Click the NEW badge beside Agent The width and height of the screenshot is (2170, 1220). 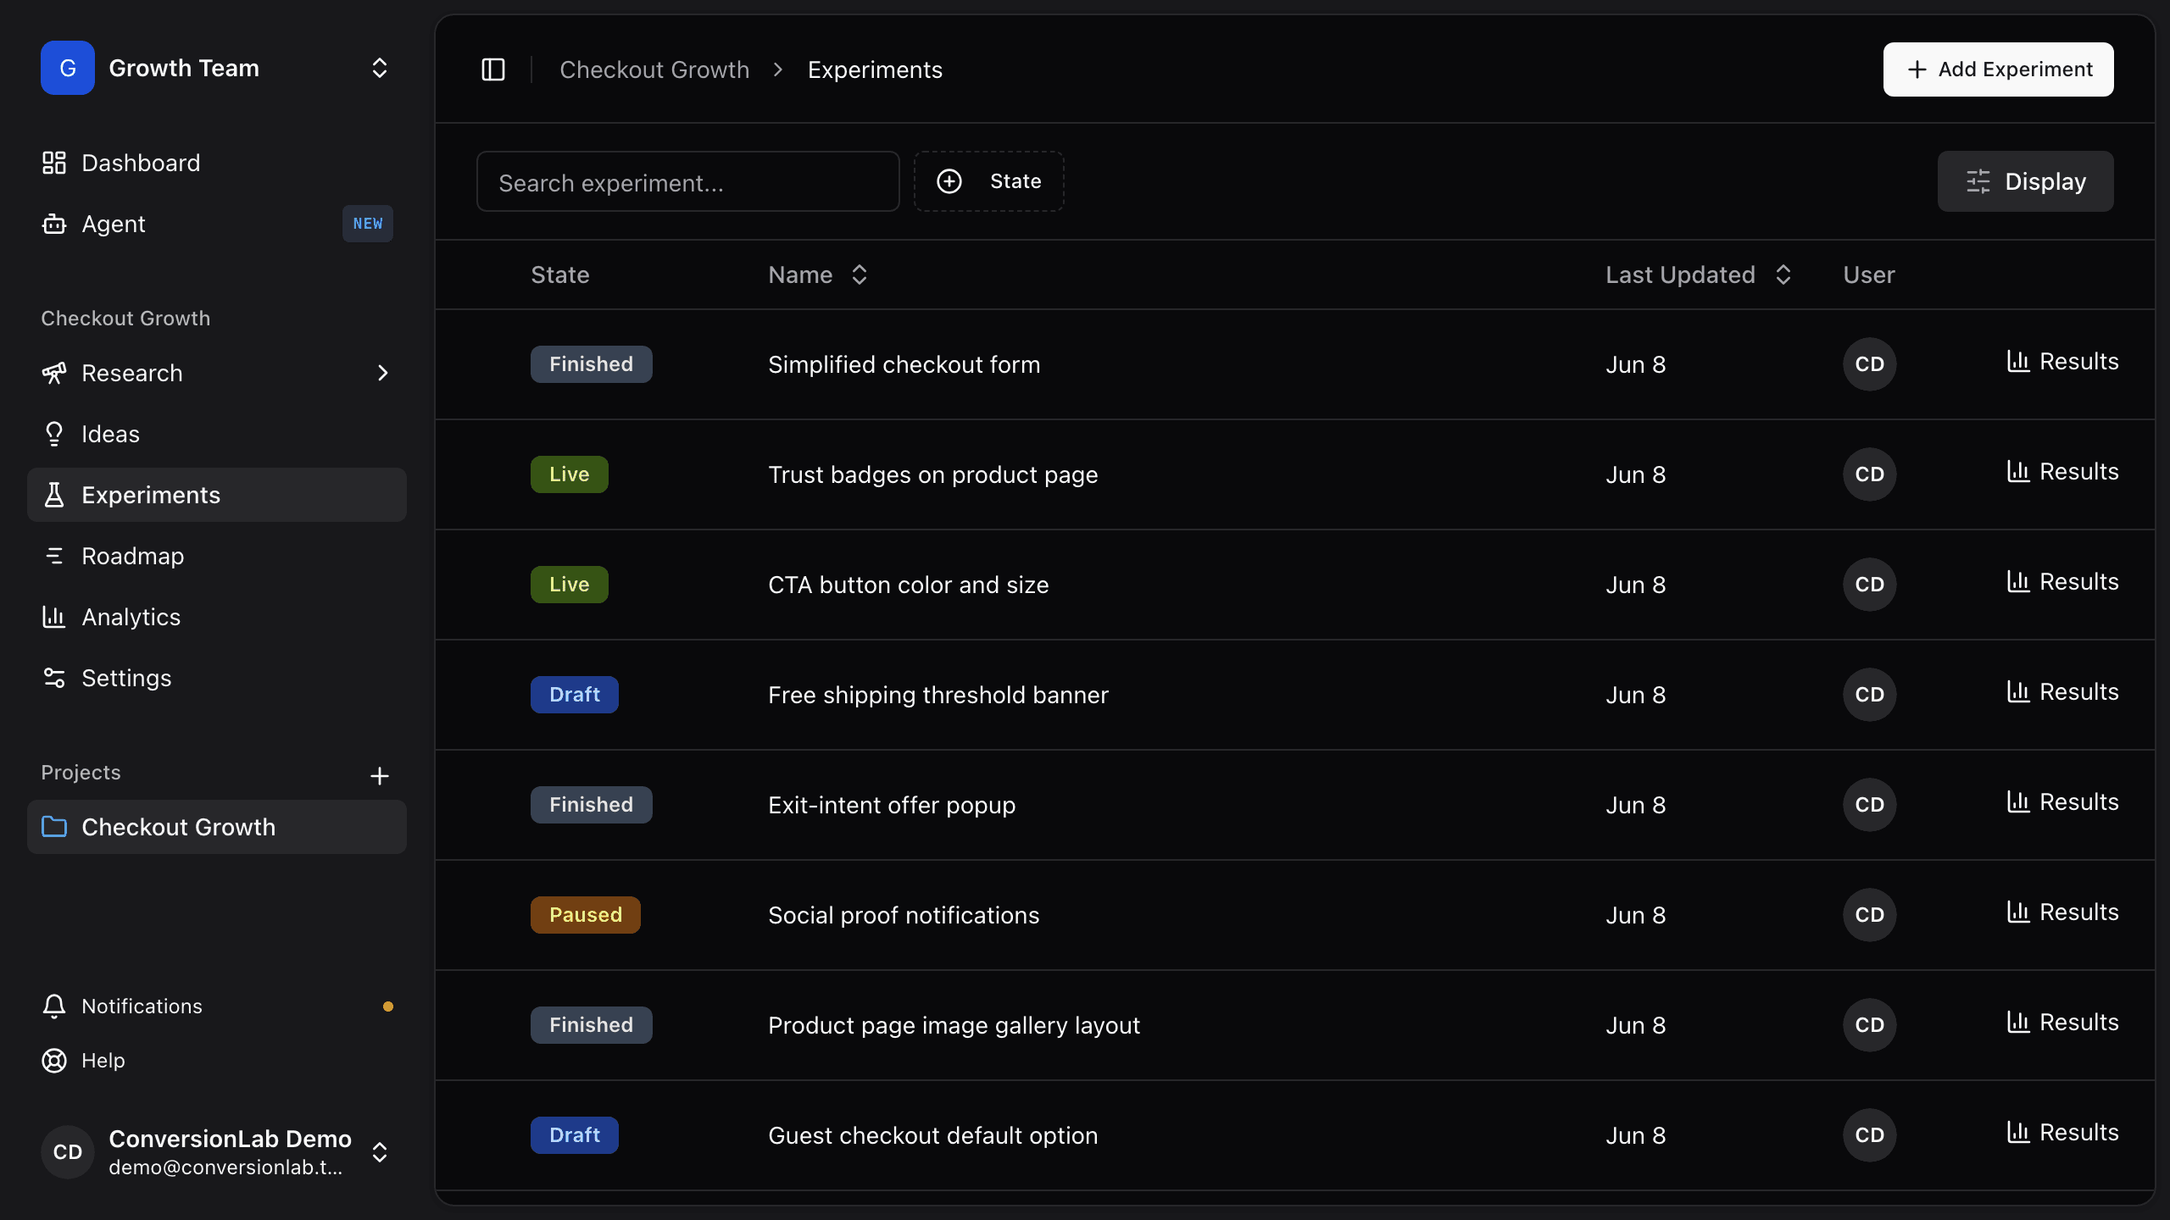(x=368, y=224)
